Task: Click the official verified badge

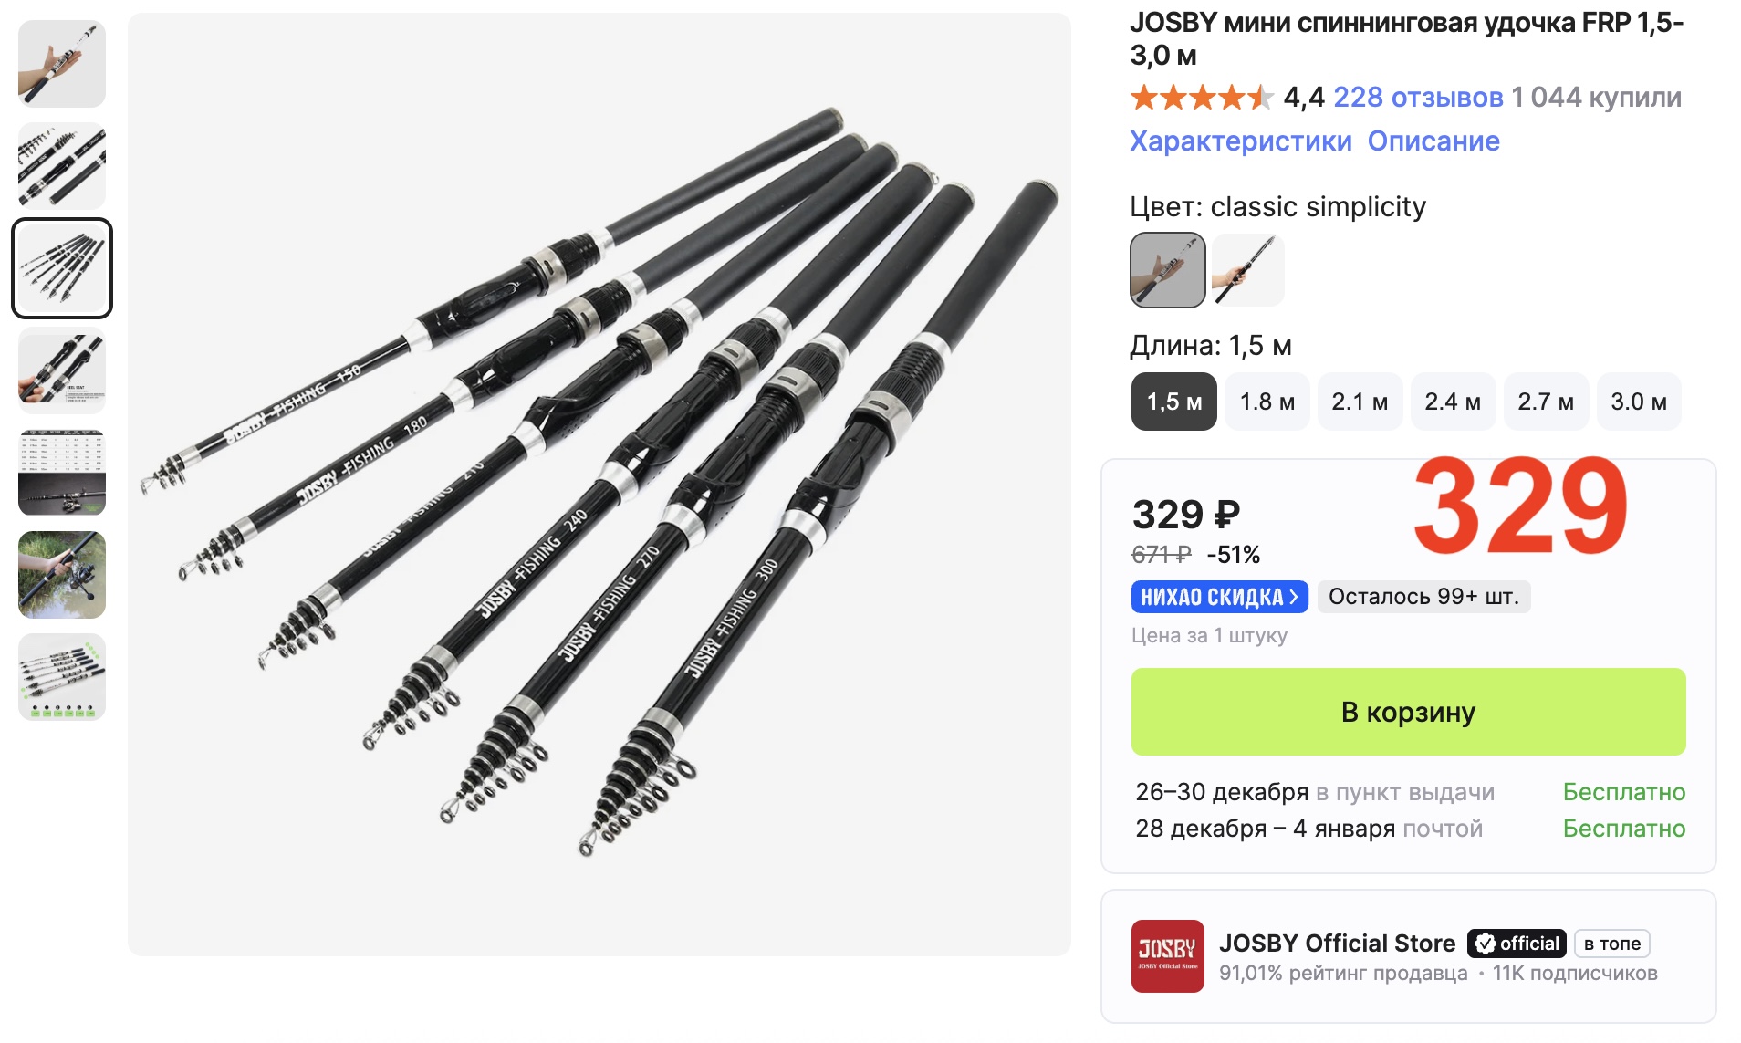Action: 1516,943
